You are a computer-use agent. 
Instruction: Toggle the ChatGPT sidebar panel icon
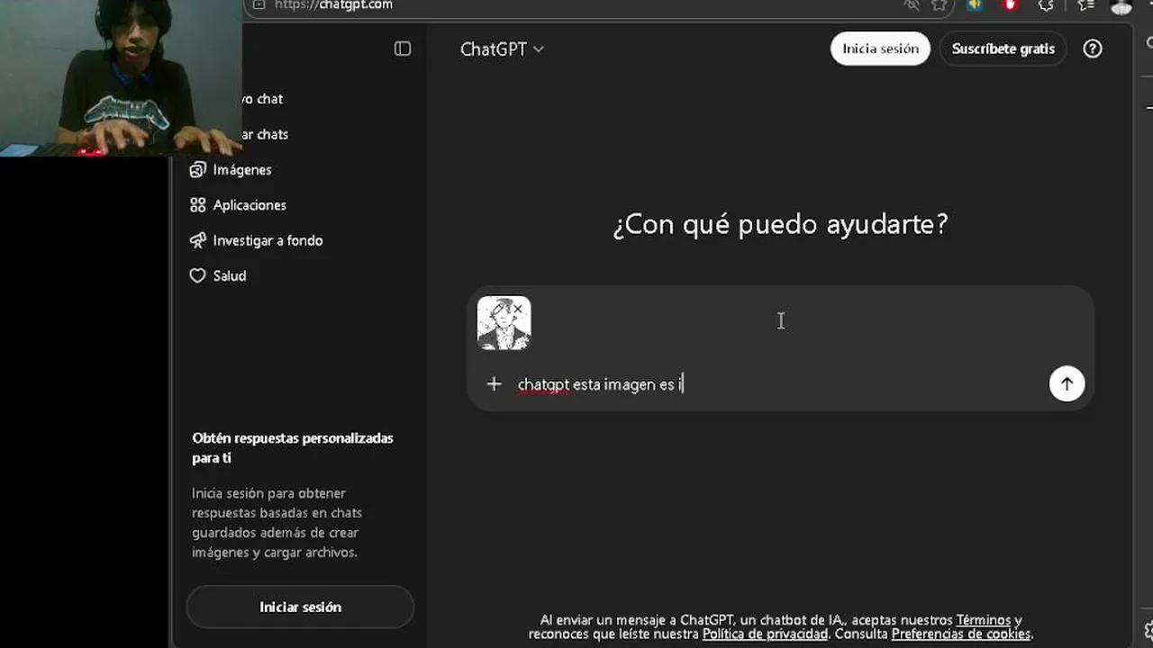click(403, 49)
